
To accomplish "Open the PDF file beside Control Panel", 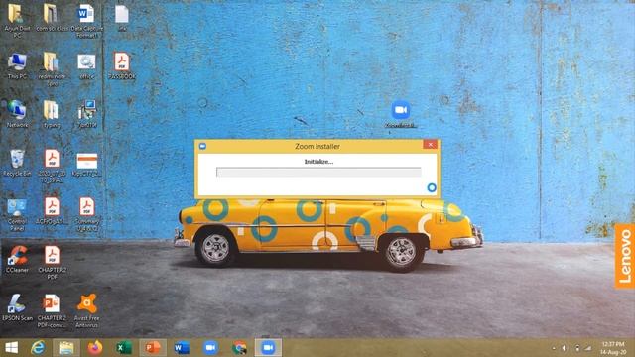I will tap(52, 210).
